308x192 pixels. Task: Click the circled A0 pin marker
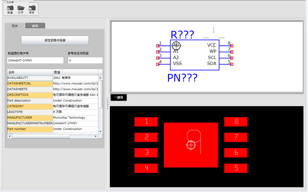(176, 45)
